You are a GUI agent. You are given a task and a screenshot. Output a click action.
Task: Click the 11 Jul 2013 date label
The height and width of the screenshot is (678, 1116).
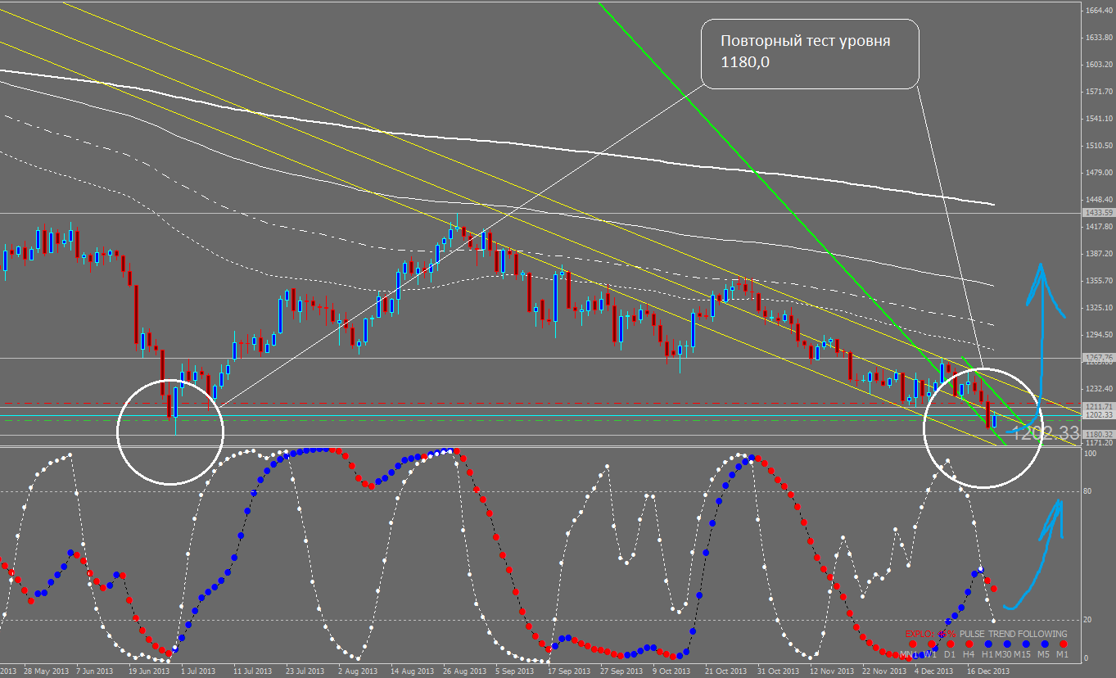tap(253, 671)
